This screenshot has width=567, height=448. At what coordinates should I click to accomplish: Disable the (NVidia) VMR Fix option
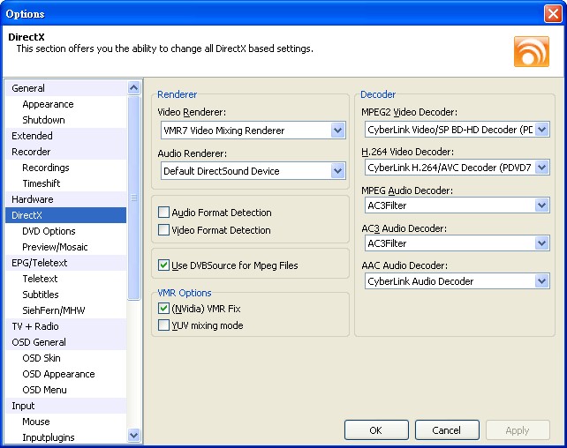163,309
